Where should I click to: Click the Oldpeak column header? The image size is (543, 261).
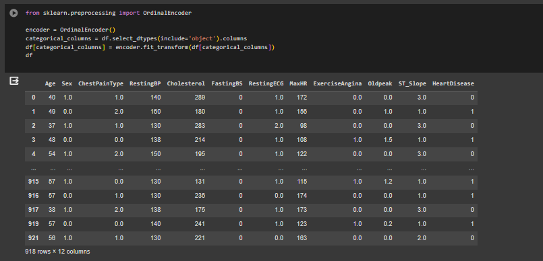(x=380, y=83)
